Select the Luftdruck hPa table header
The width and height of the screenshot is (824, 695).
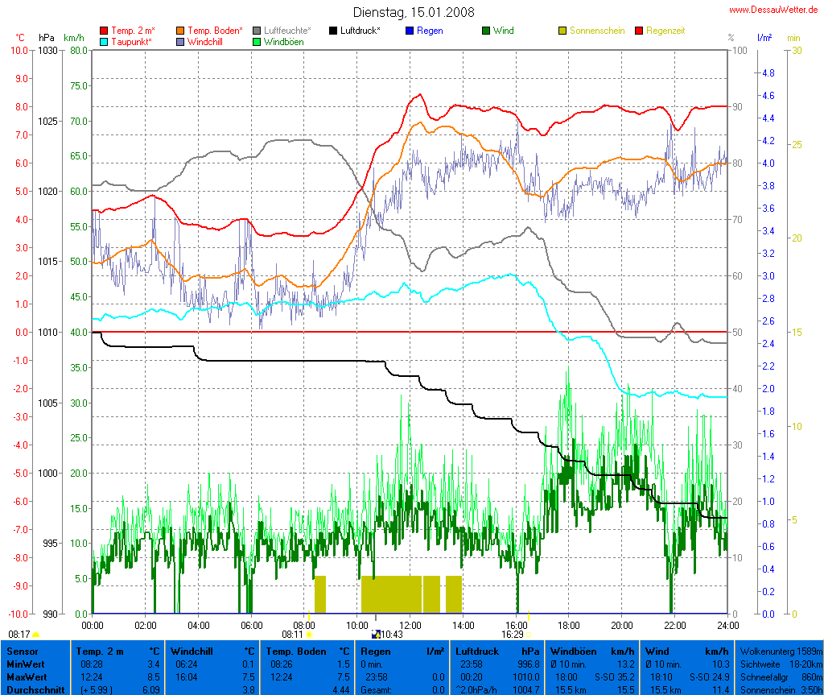[496, 651]
